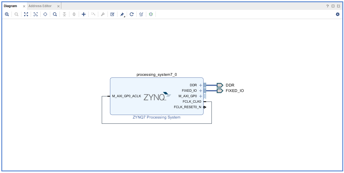Click the Optimize Routing icon
This screenshot has width=344, height=173.
tap(141, 14)
